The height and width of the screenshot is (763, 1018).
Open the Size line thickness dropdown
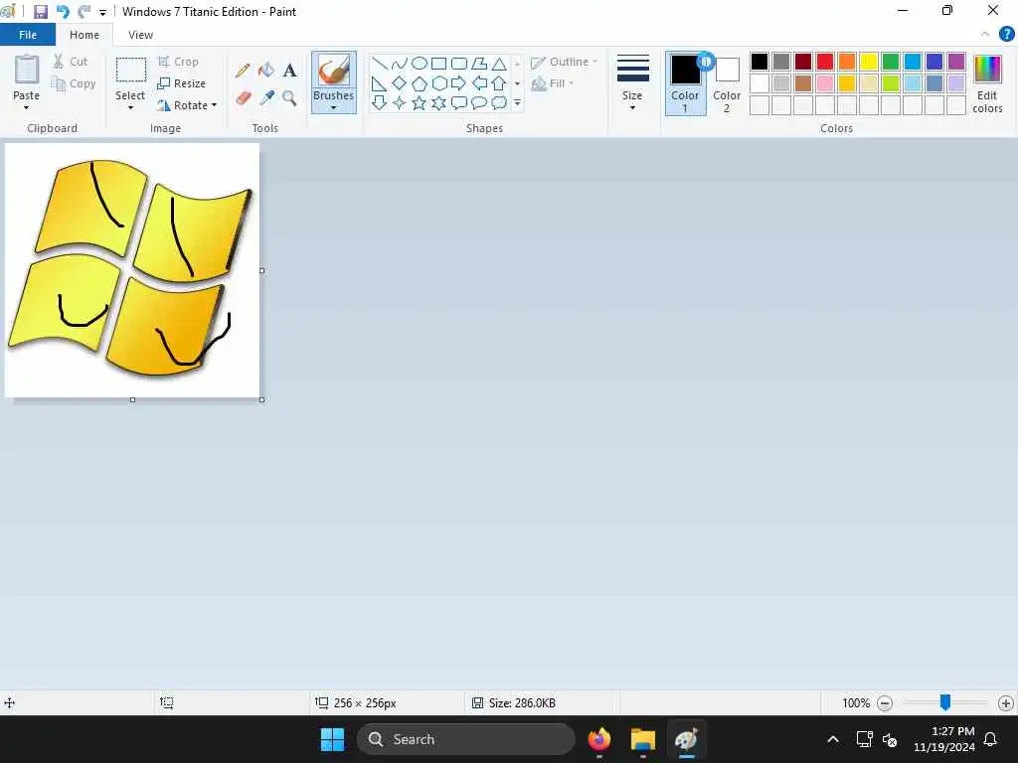(632, 82)
